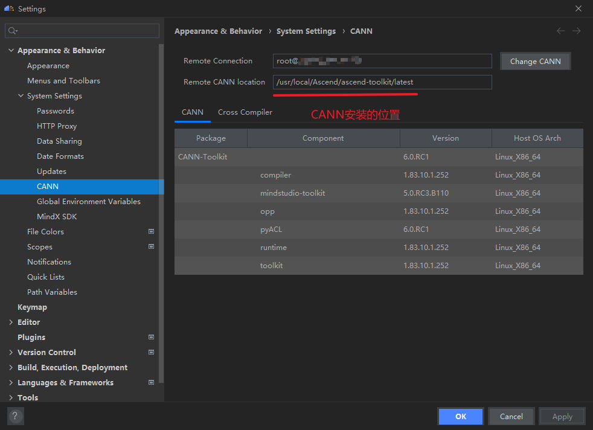Screen dimensions: 593x430
Task: Click the Cancel button
Action: tap(511, 416)
